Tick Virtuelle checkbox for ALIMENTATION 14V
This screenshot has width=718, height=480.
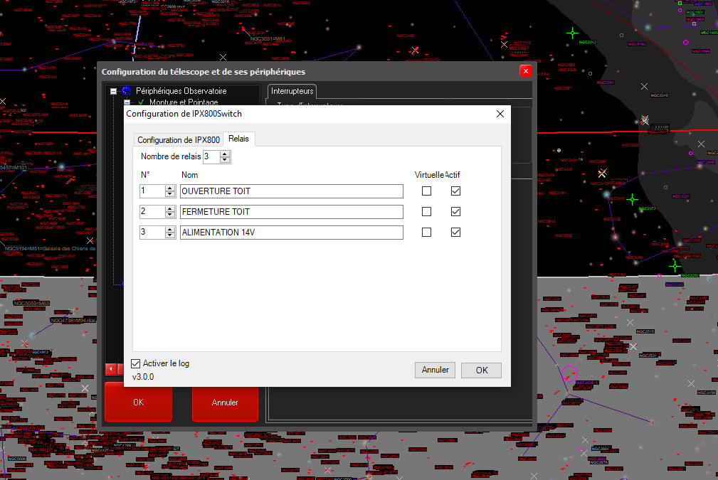click(x=426, y=233)
